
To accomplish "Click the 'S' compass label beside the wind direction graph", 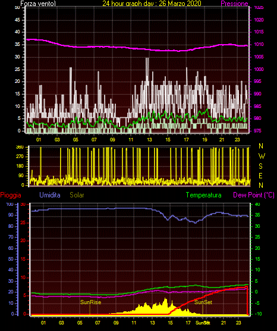I will [x=260, y=166].
